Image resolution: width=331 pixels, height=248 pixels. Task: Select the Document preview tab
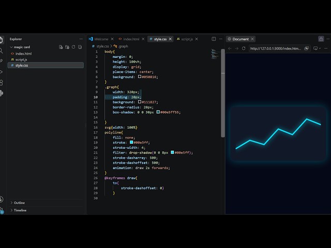point(240,39)
